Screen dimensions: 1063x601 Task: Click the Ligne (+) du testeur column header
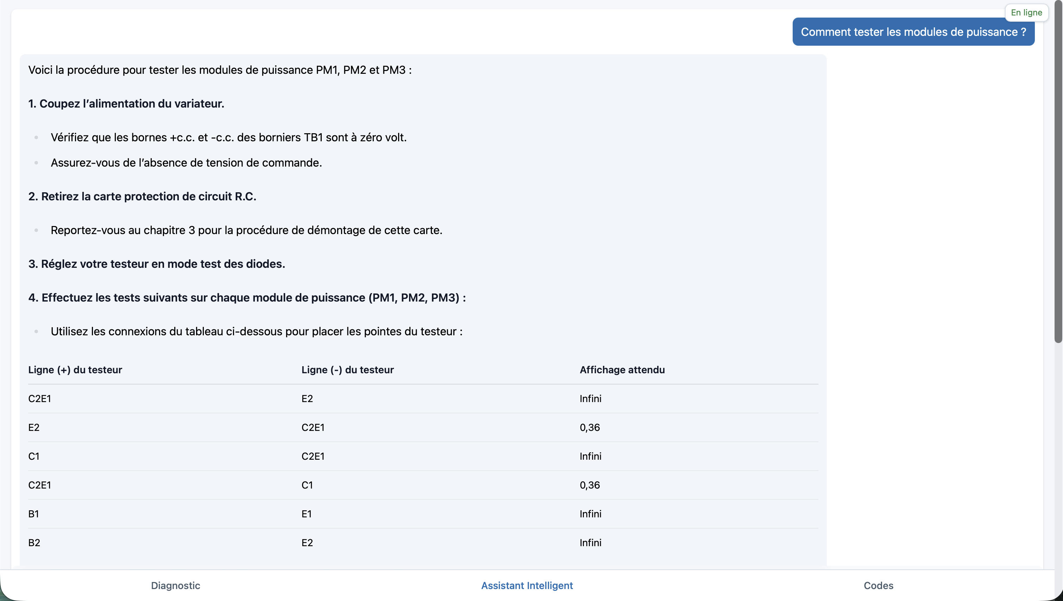tap(75, 370)
